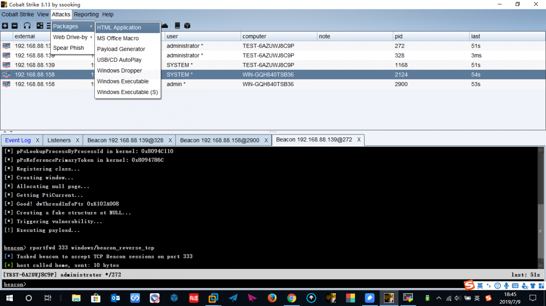
Task: Open Microsoft Store from the taskbar
Action: tap(96, 298)
